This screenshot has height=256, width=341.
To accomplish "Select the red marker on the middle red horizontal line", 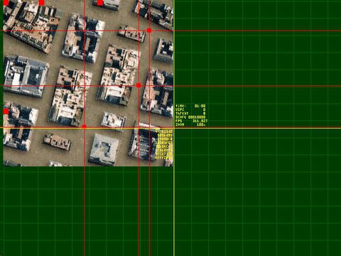I will pos(139,85).
